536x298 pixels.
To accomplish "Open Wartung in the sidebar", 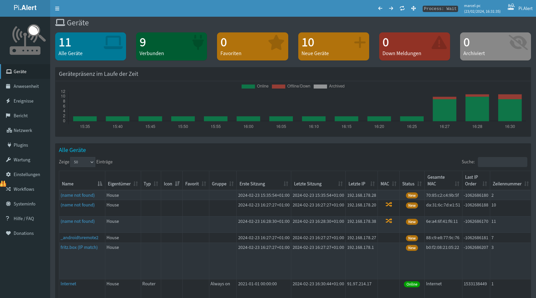I will pyautogui.click(x=25, y=160).
